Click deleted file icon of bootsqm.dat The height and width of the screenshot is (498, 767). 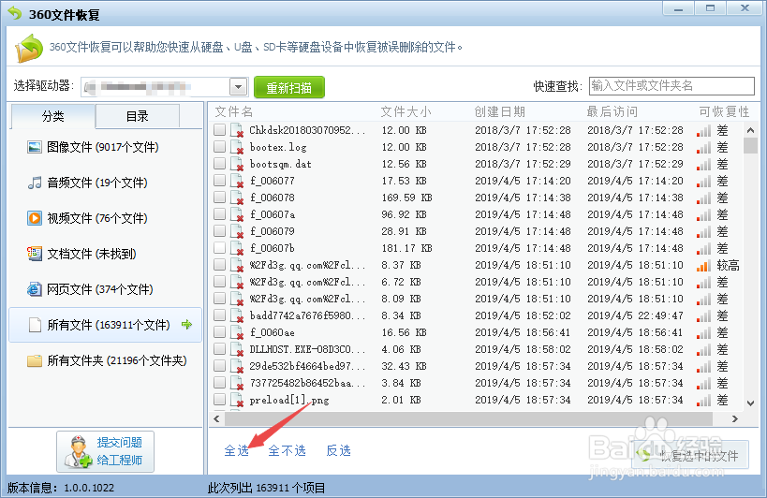click(237, 164)
